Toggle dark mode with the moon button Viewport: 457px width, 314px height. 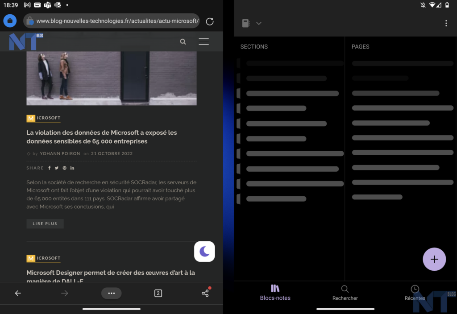point(204,252)
